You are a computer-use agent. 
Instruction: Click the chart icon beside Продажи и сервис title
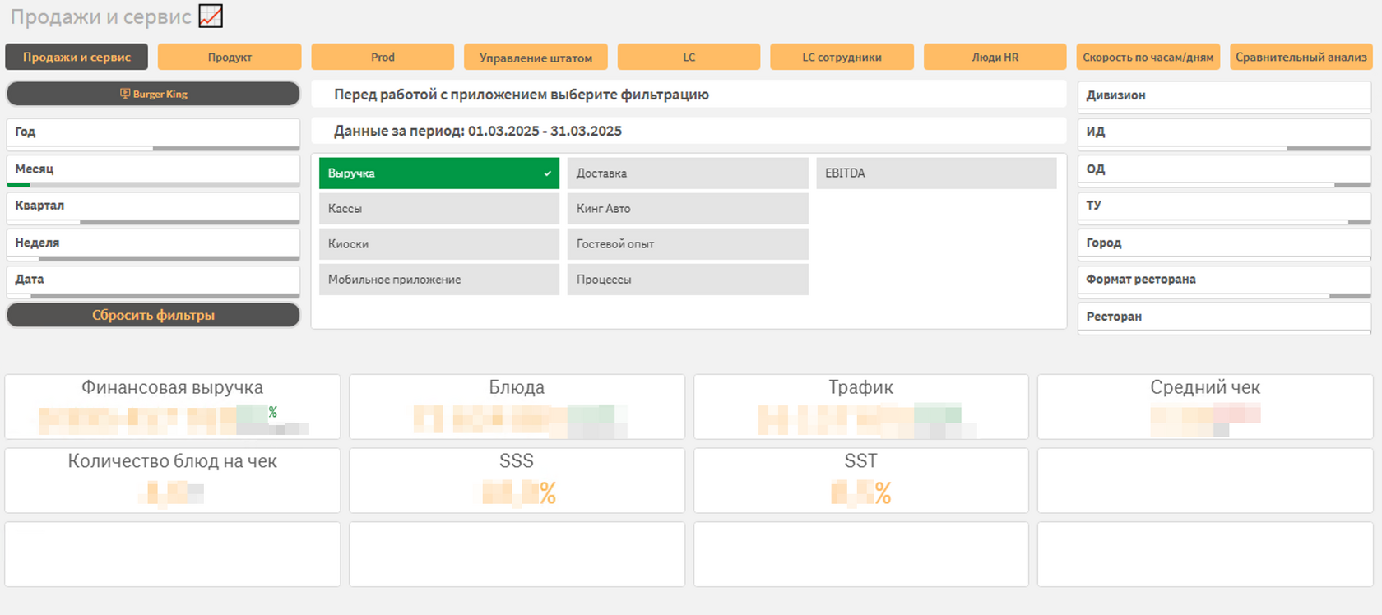[211, 16]
